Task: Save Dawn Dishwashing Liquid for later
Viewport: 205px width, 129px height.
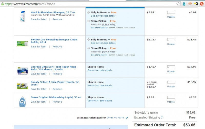Action: point(39,102)
